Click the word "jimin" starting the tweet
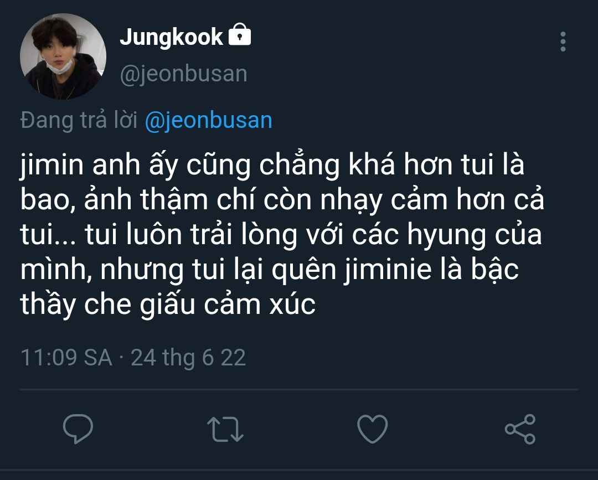The width and height of the screenshot is (598, 480). [x=51, y=166]
